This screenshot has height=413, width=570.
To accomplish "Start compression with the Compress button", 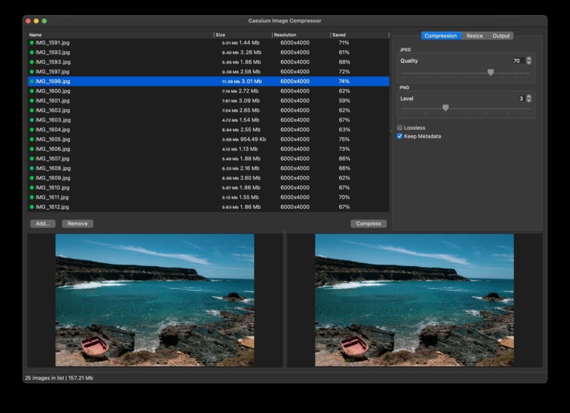I will pos(368,223).
